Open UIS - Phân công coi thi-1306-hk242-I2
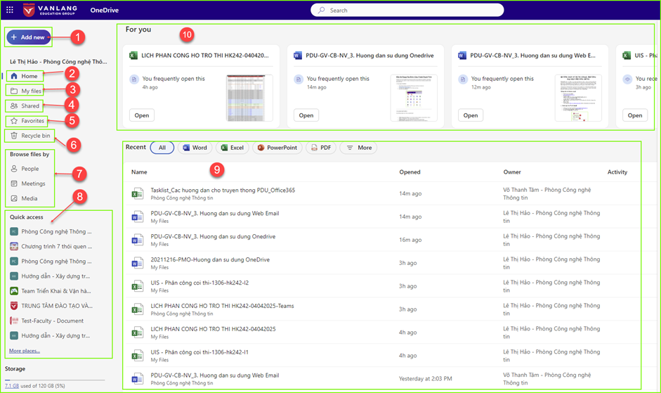 point(199,283)
